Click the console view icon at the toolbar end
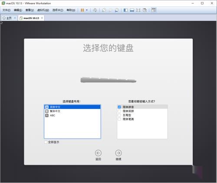Image resolution: width=217 pixels, height=183 pixels. [154, 10]
